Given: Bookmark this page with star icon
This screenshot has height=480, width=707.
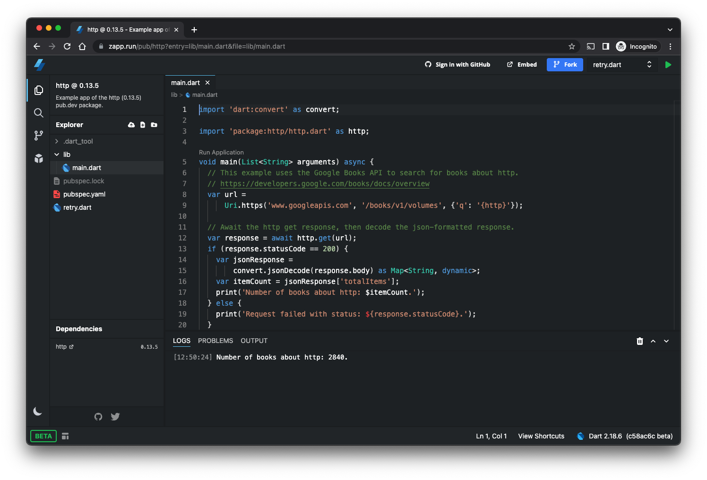Looking at the screenshot, I should click(572, 46).
